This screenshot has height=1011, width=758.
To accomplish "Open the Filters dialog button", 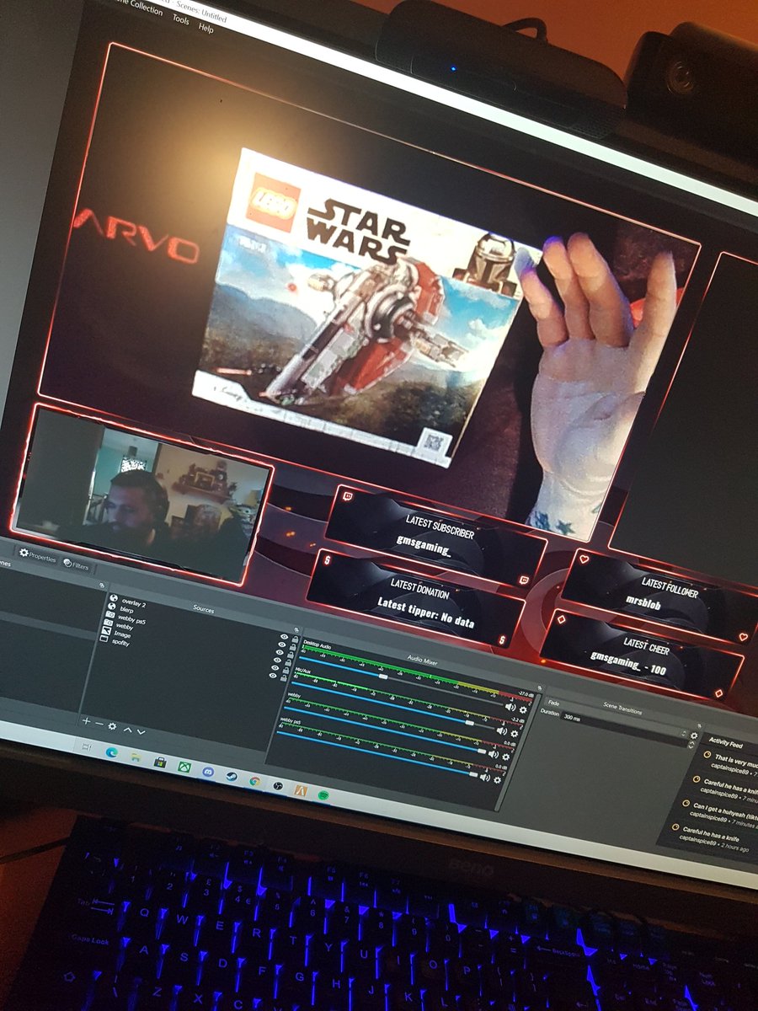I will 77,565.
